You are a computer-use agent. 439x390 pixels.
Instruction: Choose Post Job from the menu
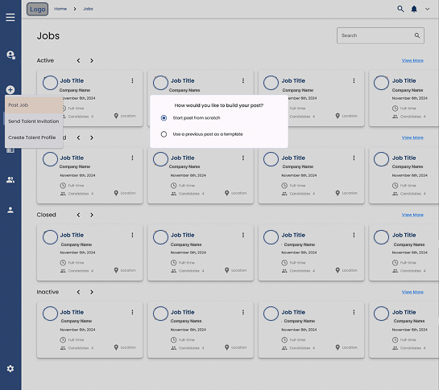pyautogui.click(x=34, y=105)
